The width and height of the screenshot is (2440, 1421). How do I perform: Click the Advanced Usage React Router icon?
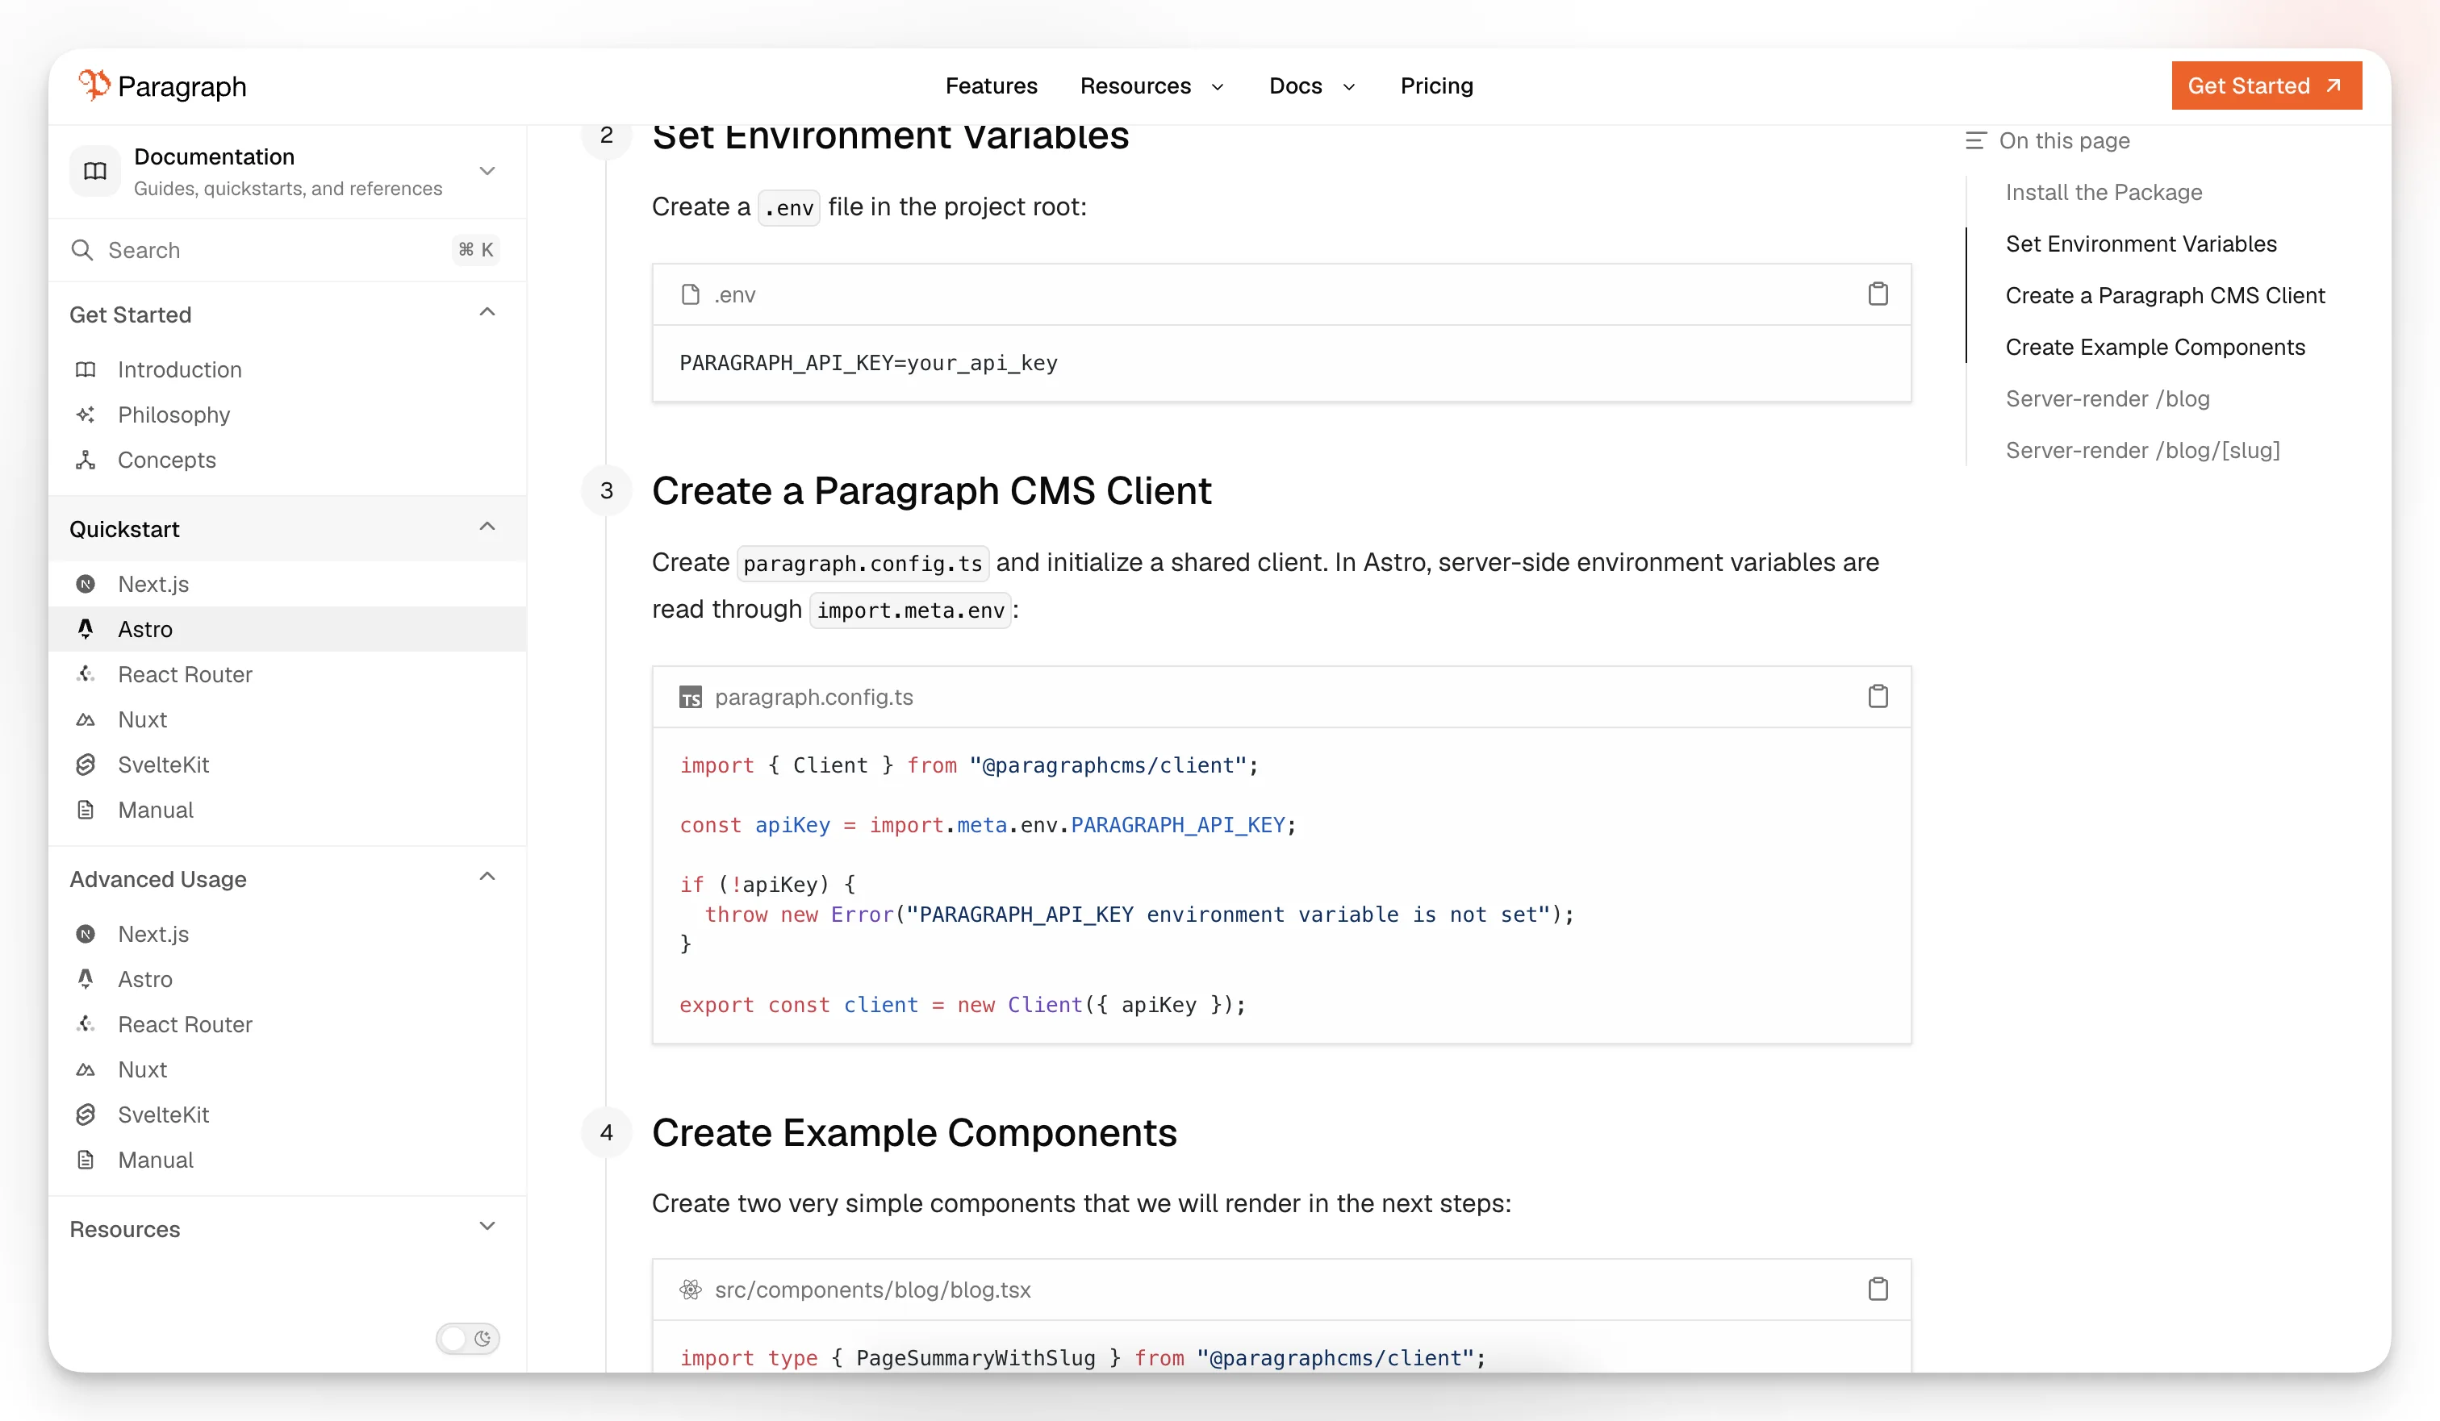pyautogui.click(x=86, y=1024)
